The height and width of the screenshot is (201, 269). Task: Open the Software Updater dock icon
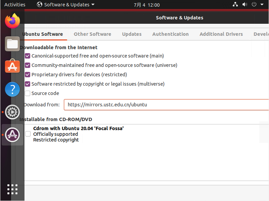click(12, 112)
